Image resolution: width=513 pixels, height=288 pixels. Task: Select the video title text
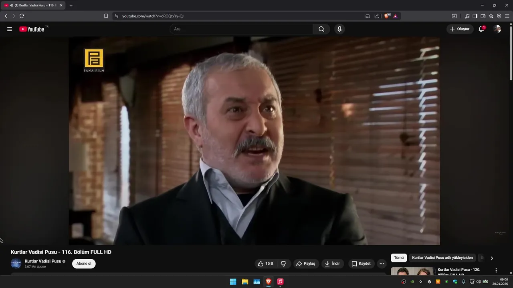[x=61, y=252]
